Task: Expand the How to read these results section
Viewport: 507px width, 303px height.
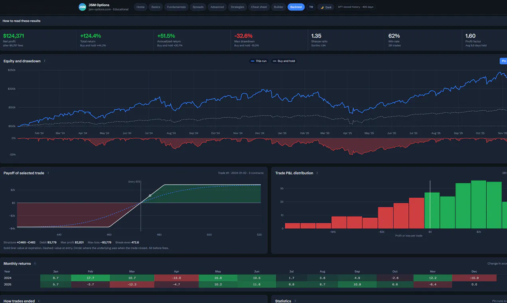Action: [253, 21]
